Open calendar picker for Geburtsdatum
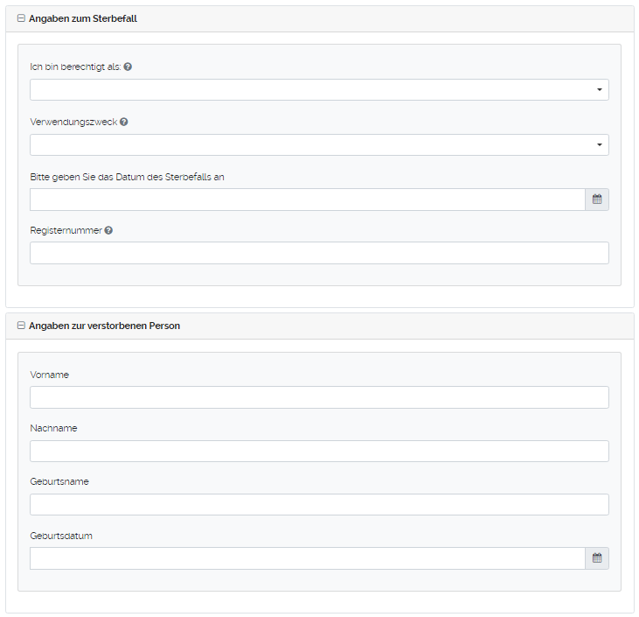The width and height of the screenshot is (639, 617). tap(597, 558)
